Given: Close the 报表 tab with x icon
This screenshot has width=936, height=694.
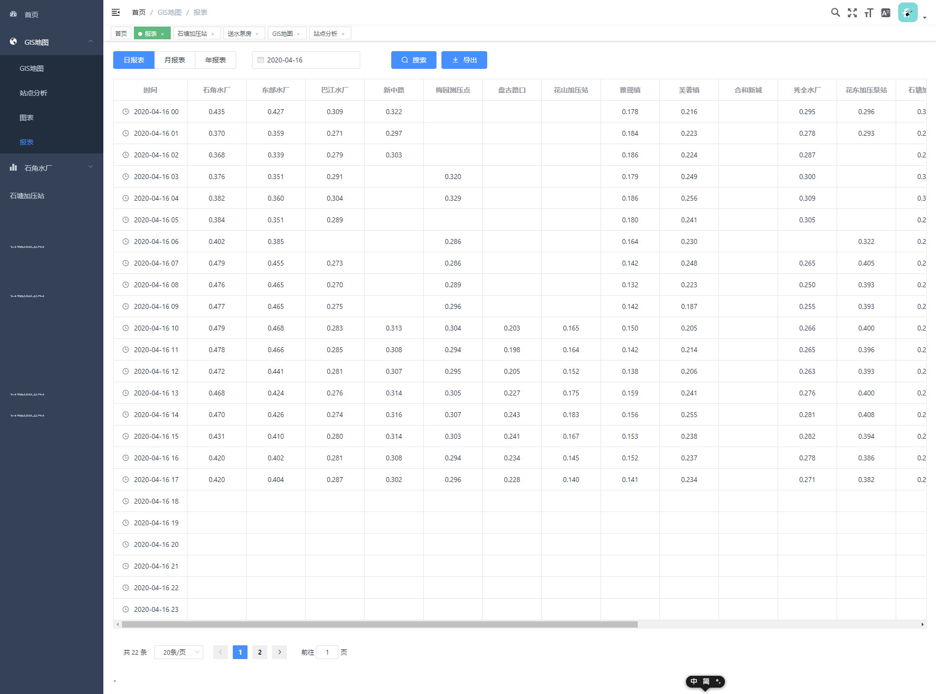Looking at the screenshot, I should (x=162, y=34).
